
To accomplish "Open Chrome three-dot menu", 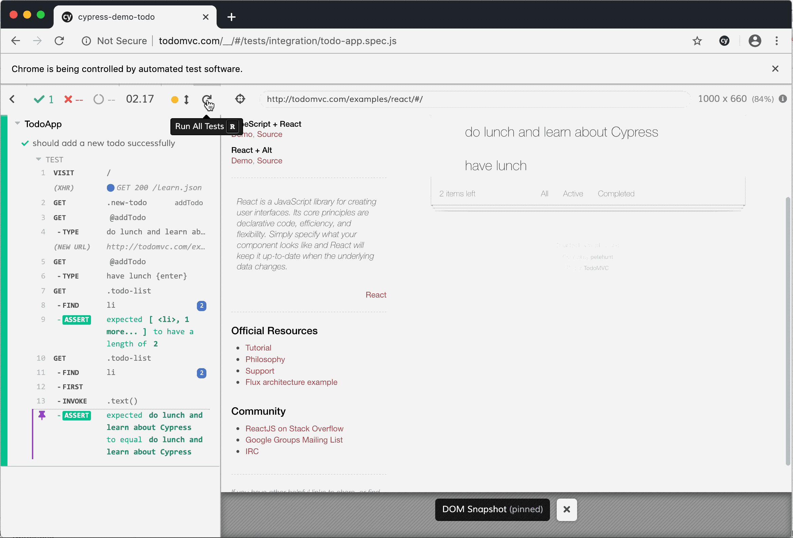I will (777, 41).
